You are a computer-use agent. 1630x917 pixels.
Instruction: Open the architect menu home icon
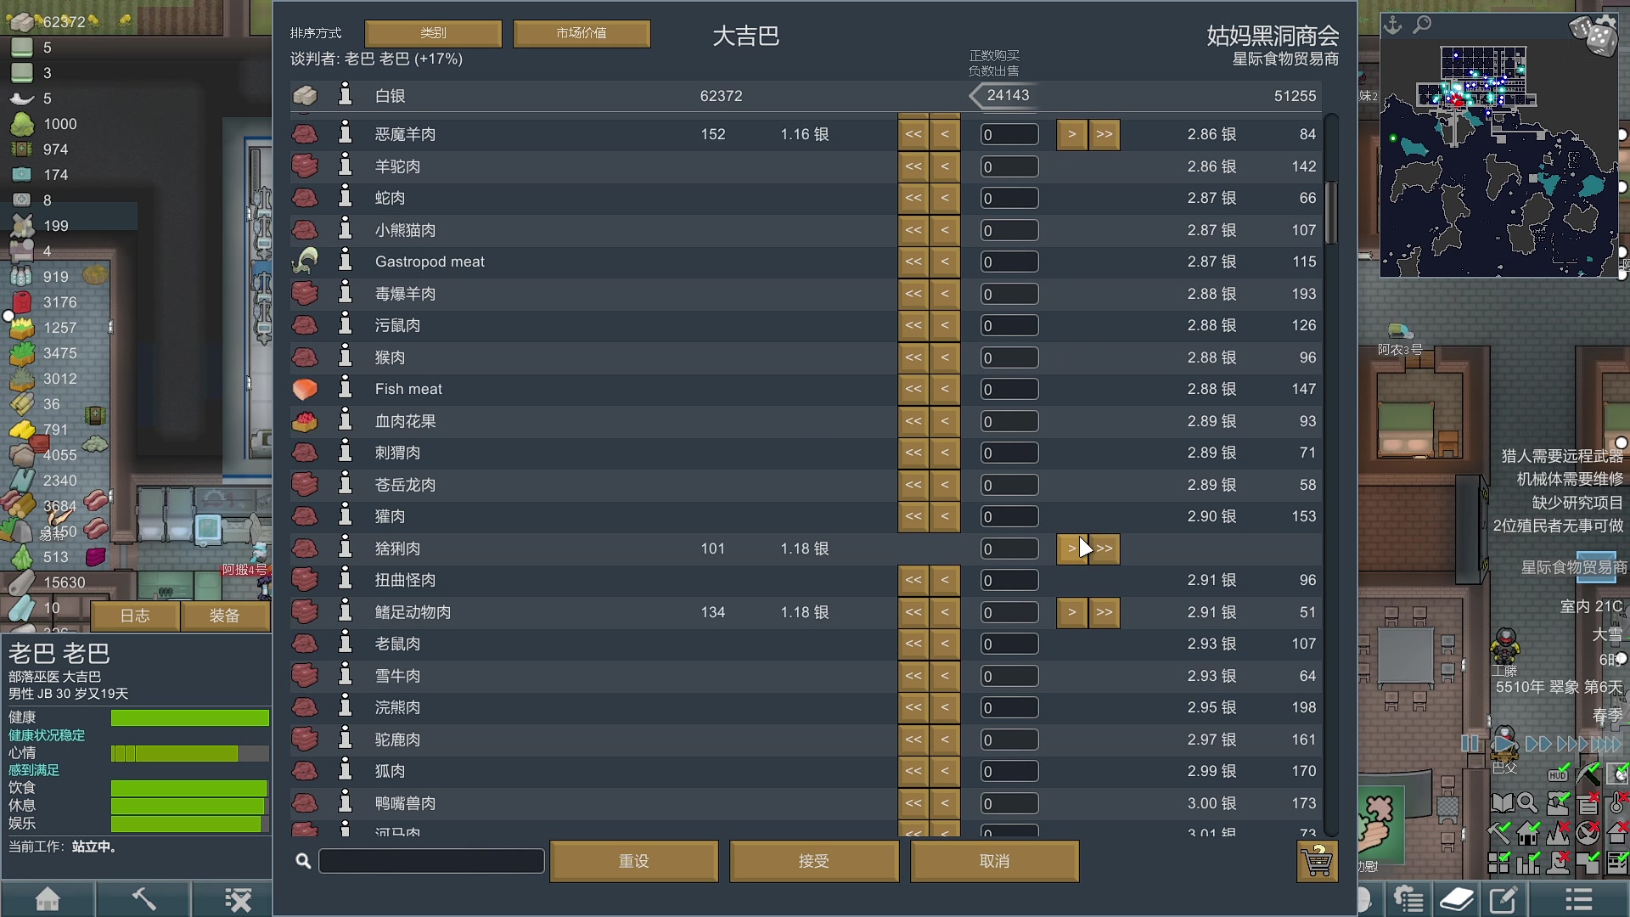tap(48, 899)
